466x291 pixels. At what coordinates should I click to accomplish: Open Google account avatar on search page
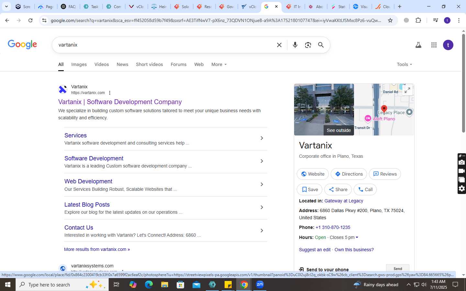(448, 45)
